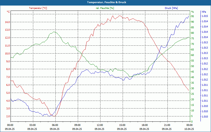The height and width of the screenshot is (132, 211).
Task: Click the '21:00' time axis label
Action: [167, 125]
